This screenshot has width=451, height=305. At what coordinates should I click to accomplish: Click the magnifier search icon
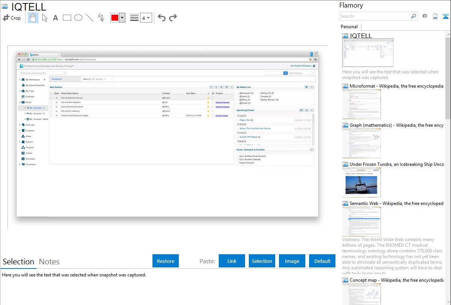coord(413,16)
